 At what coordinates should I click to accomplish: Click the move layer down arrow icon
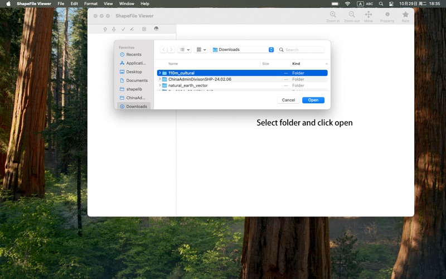114,29
